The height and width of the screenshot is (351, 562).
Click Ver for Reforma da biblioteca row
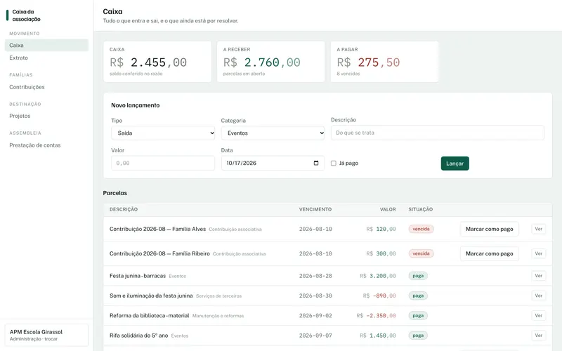coord(538,315)
